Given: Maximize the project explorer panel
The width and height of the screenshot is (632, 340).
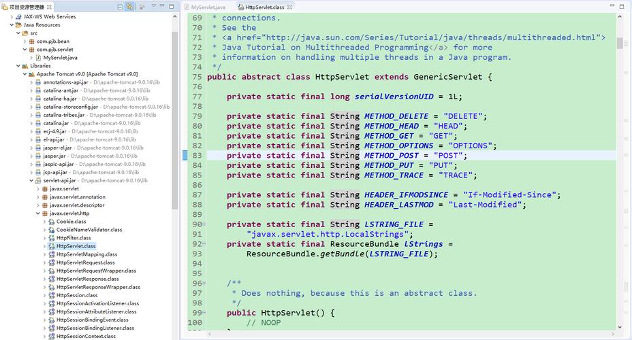Looking at the screenshot, I should click(x=172, y=6).
